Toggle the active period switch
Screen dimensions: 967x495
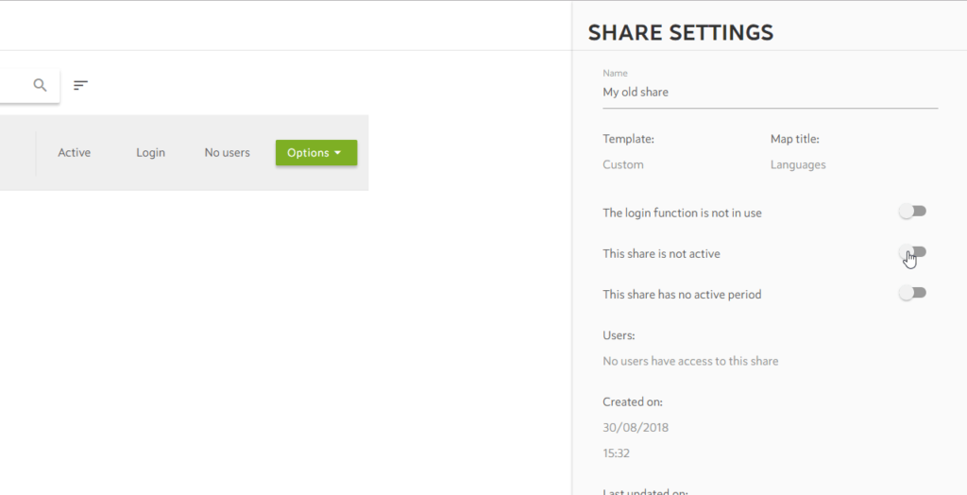click(912, 293)
